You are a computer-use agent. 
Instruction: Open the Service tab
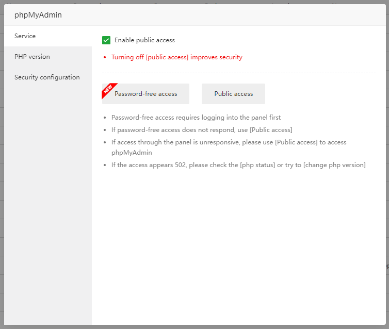point(25,36)
